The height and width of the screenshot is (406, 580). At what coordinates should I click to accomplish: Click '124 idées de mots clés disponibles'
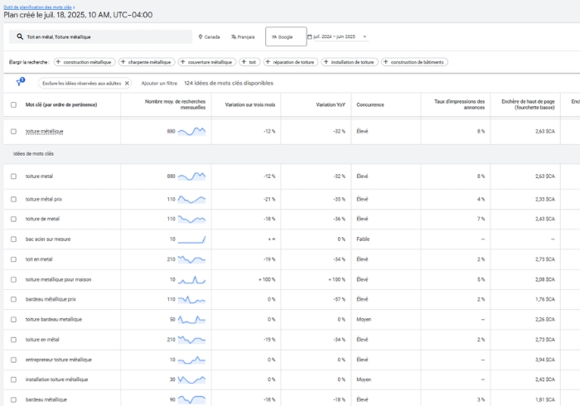[x=229, y=83]
